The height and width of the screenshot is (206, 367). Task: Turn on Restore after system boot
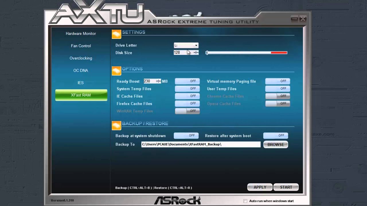tap(276, 136)
